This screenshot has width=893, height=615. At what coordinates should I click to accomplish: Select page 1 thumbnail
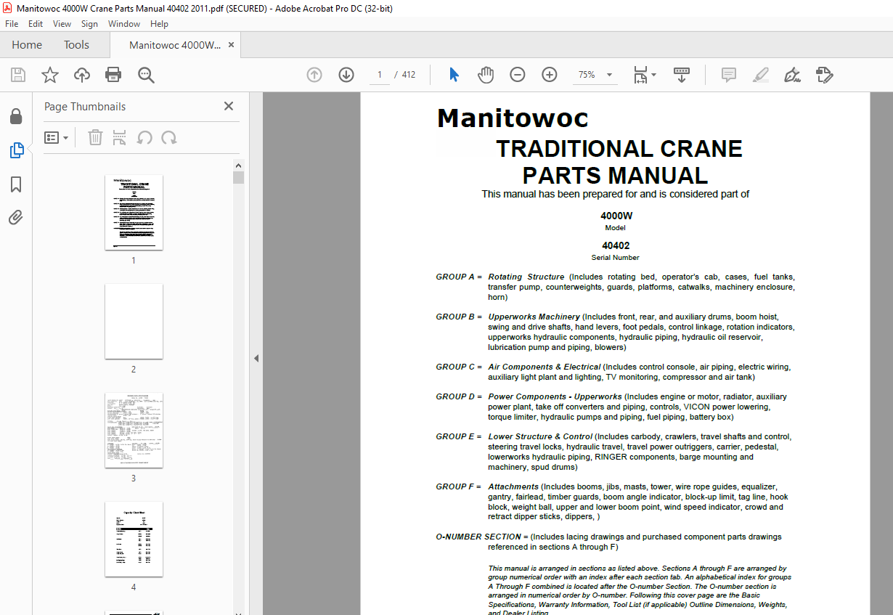coord(134,213)
